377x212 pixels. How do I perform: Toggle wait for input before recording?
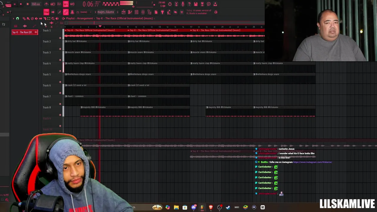pyautogui.click(x=53, y=4)
